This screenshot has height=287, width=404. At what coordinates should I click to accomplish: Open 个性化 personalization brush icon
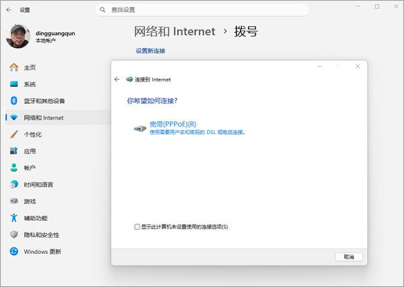coord(13,134)
